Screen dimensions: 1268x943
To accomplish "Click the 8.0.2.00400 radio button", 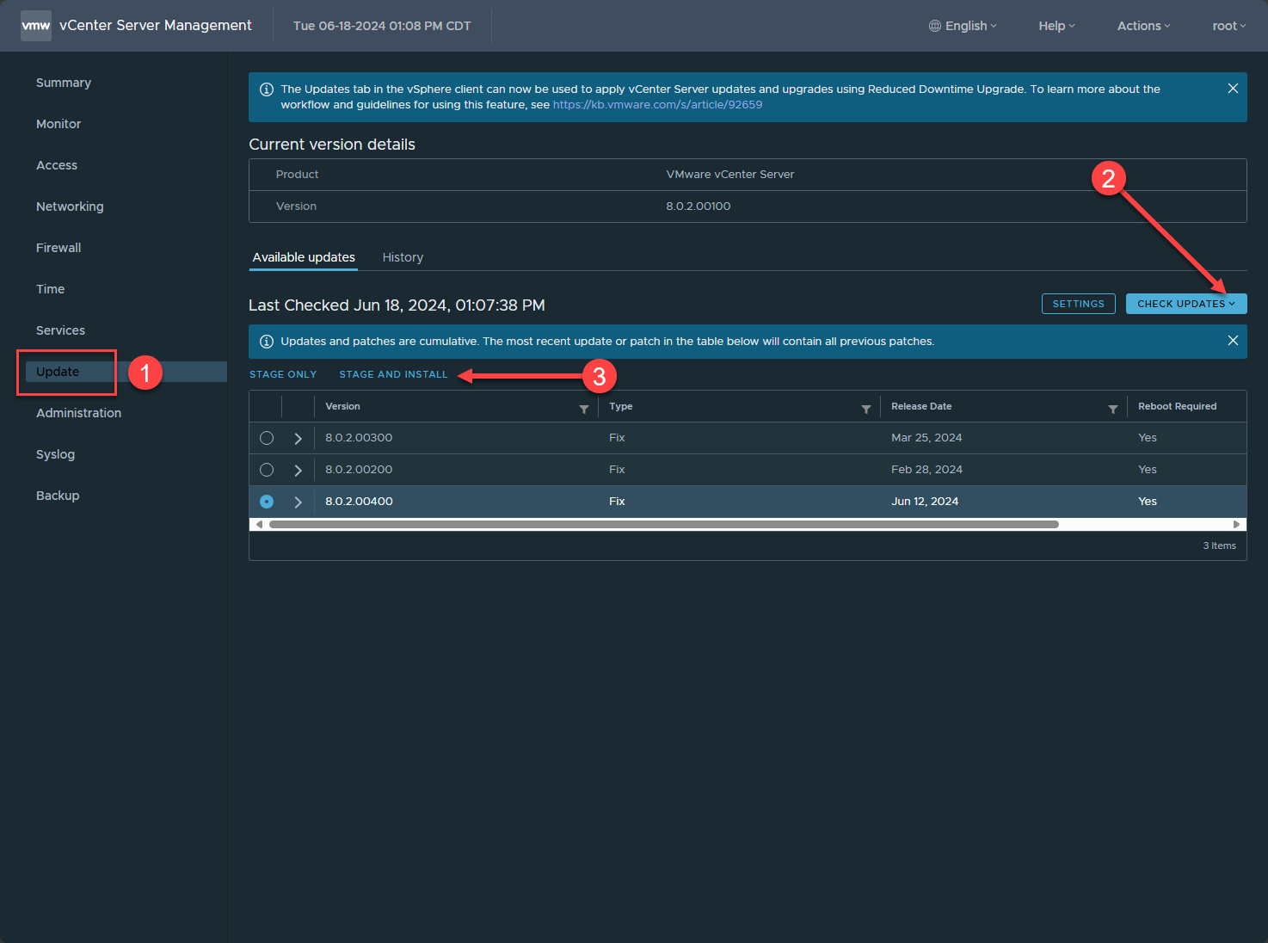I will tap(267, 502).
